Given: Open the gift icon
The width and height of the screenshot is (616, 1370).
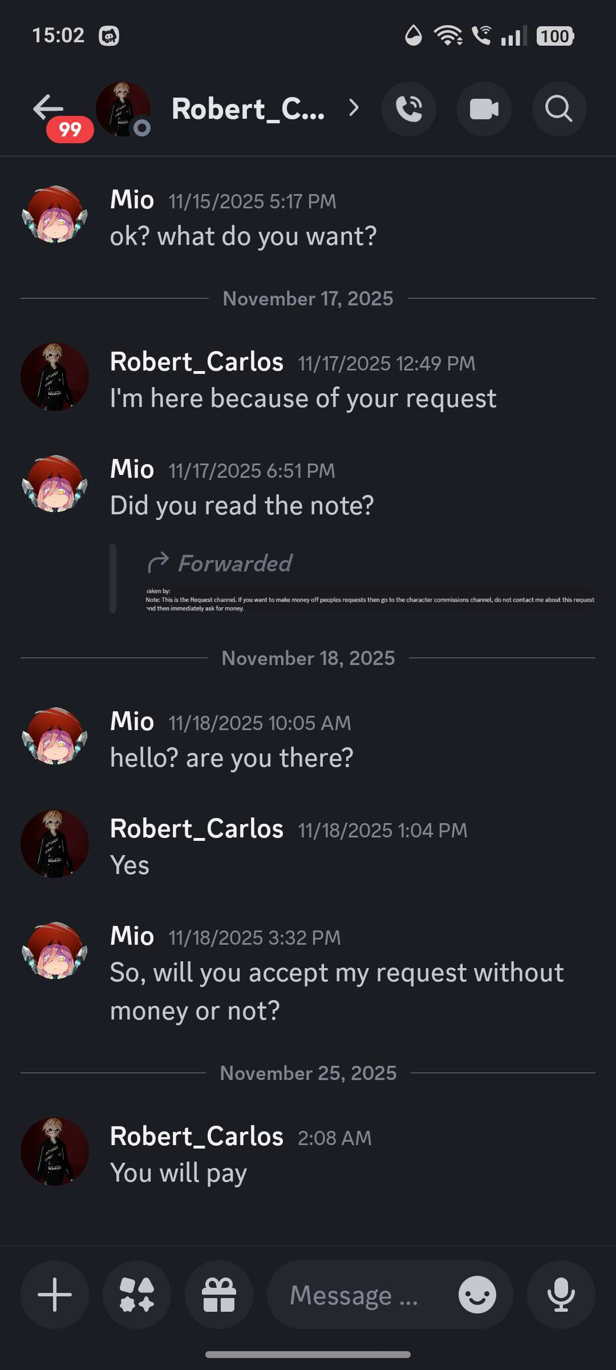Looking at the screenshot, I should pos(219,1295).
